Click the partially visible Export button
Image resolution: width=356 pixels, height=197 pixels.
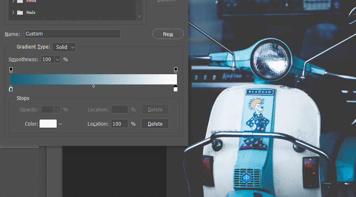pos(167,1)
